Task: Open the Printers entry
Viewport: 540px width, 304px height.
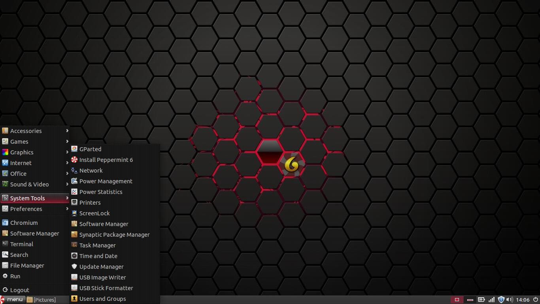Action: [x=115, y=203]
